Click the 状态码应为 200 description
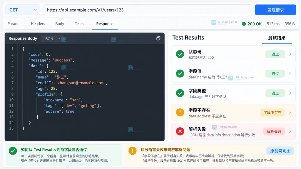 coord(201,58)
